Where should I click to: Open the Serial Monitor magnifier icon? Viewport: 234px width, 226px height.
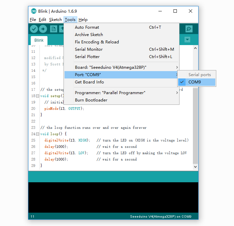click(189, 29)
